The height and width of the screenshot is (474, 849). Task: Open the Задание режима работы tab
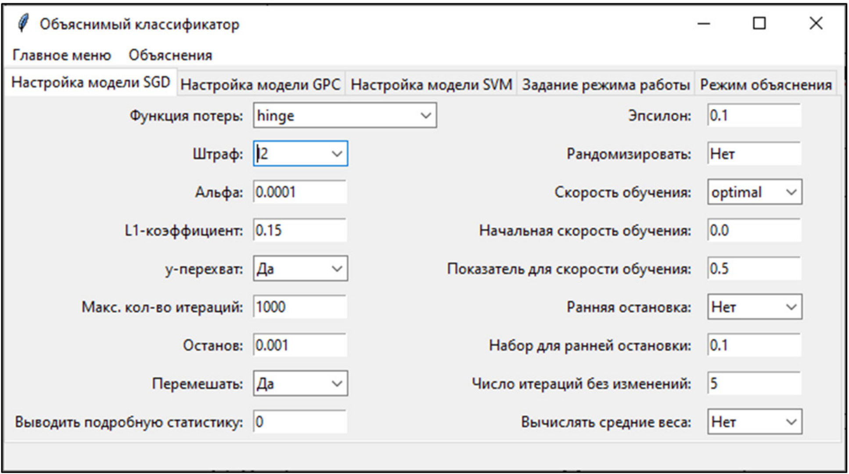click(605, 84)
